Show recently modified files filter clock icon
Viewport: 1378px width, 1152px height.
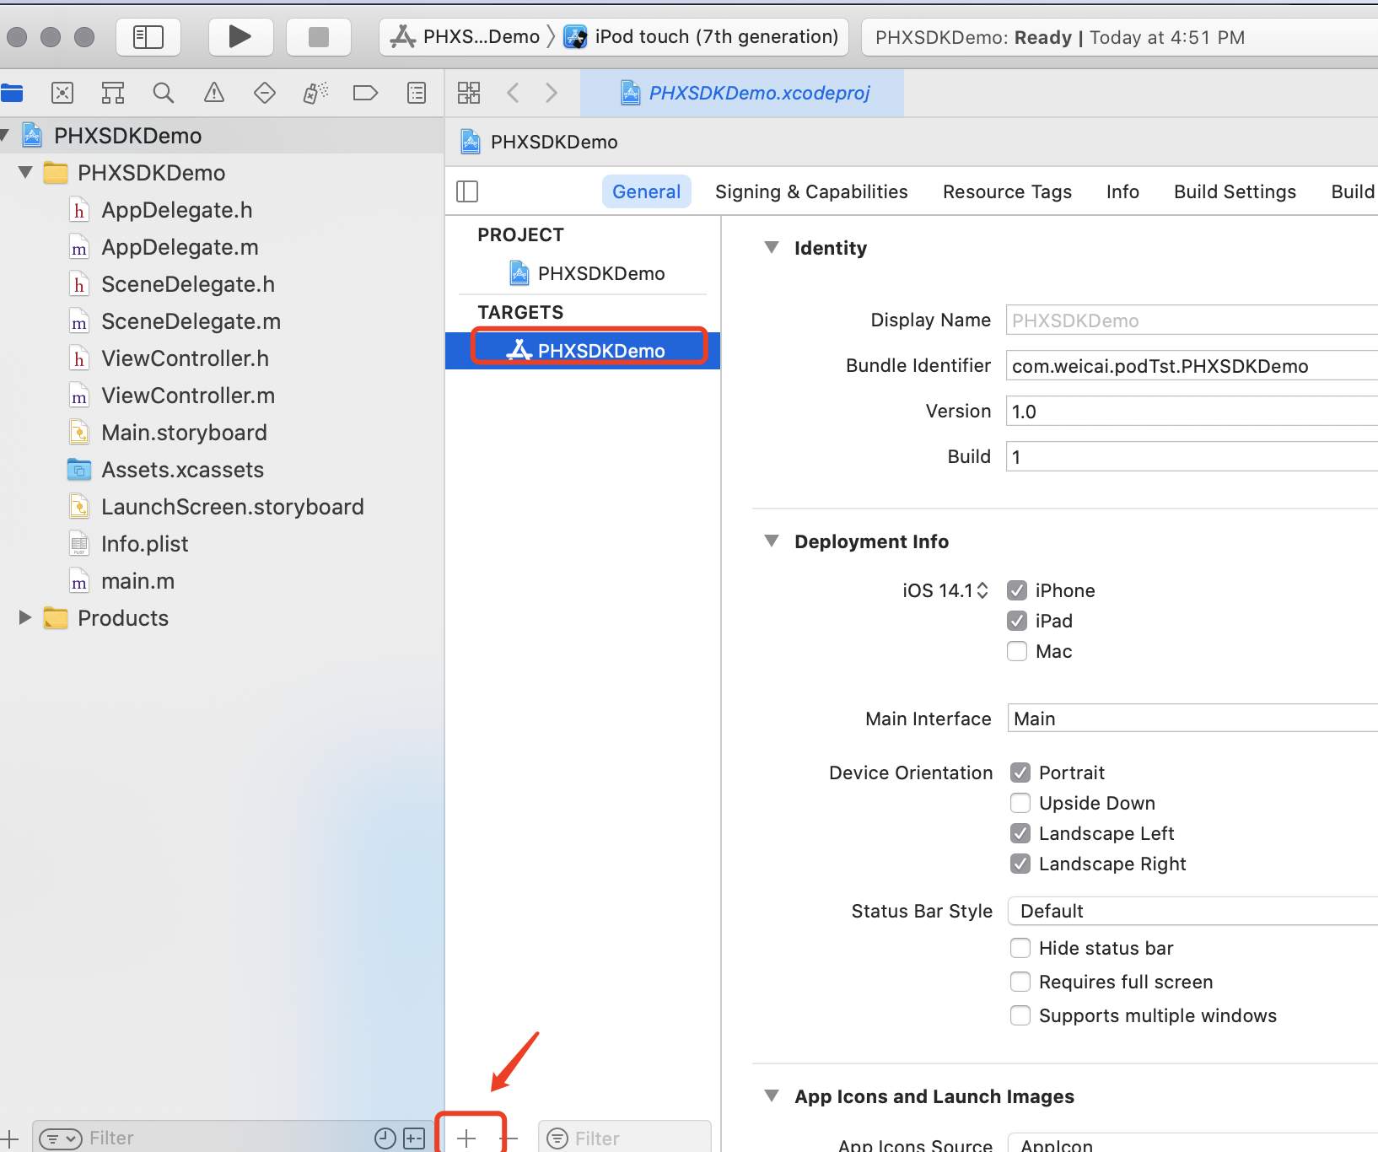[x=385, y=1139]
